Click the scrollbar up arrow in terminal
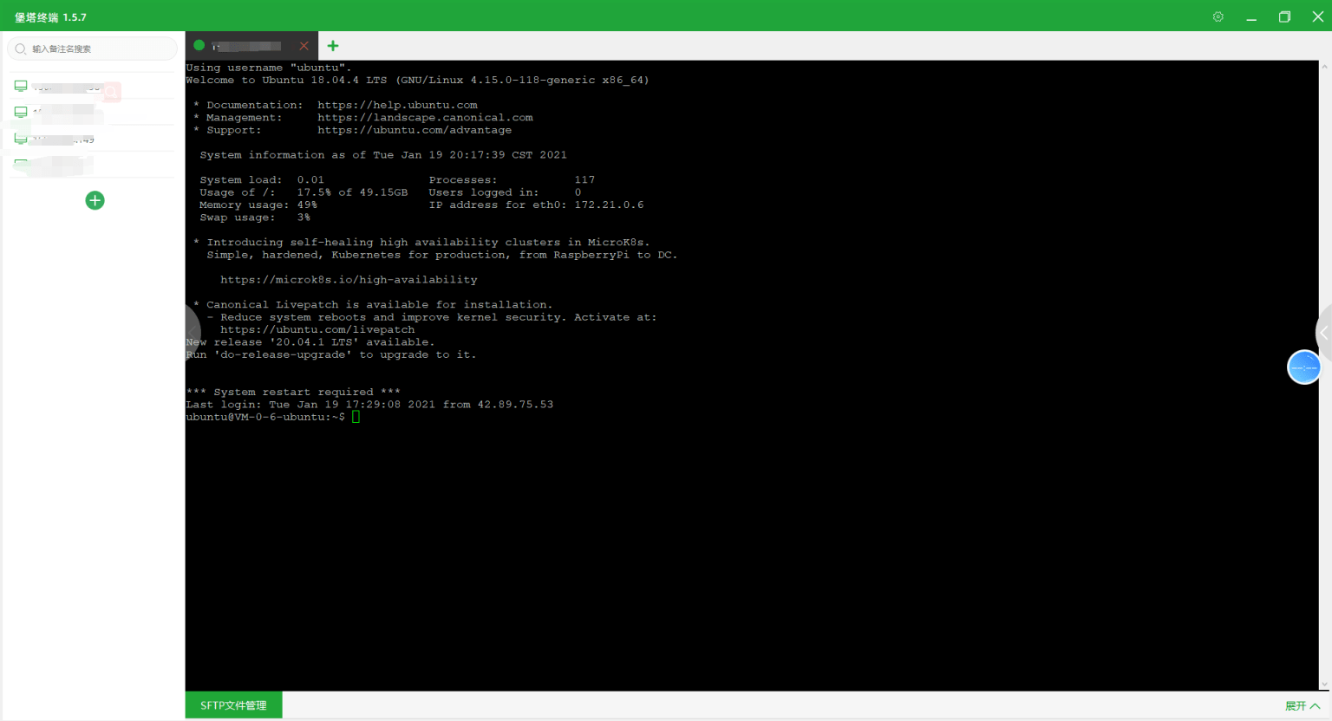Image resolution: width=1332 pixels, height=721 pixels. click(1325, 66)
